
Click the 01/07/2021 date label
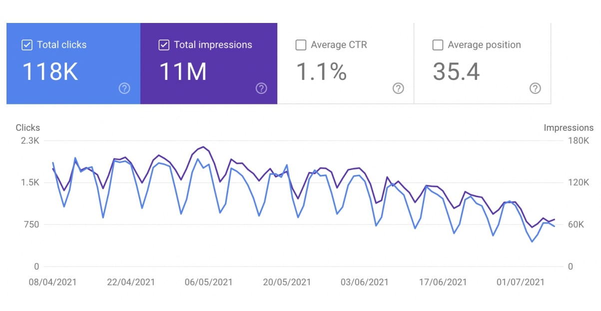tap(520, 282)
